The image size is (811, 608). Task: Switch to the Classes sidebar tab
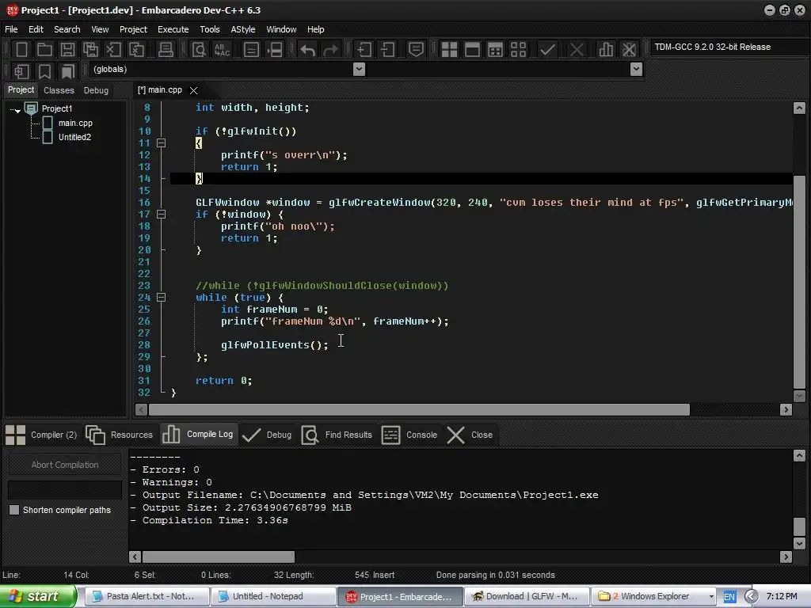(x=59, y=90)
